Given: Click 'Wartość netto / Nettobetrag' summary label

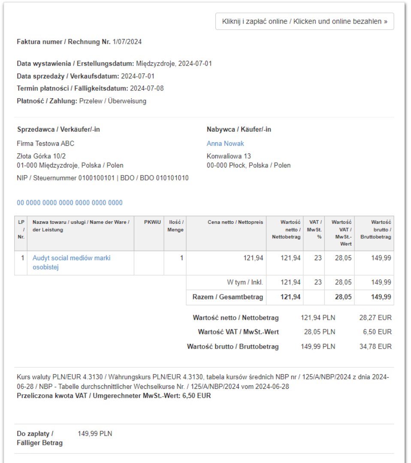Looking at the screenshot, I should point(236,318).
